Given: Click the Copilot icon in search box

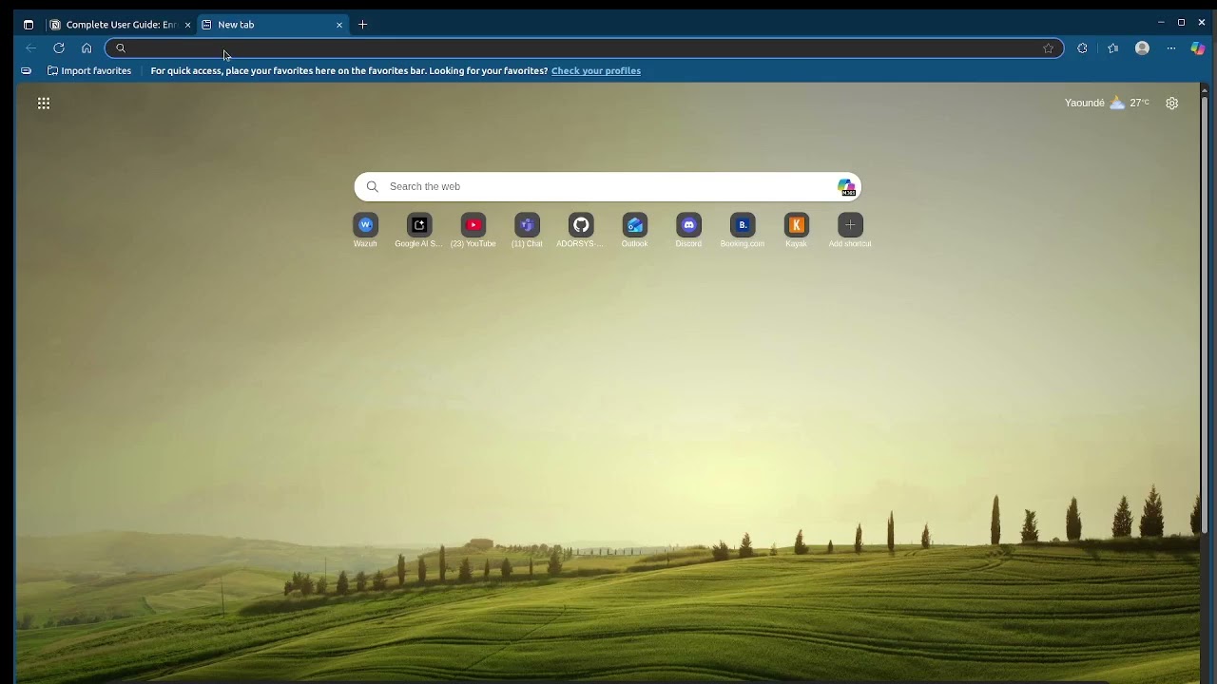Looking at the screenshot, I should 846,187.
